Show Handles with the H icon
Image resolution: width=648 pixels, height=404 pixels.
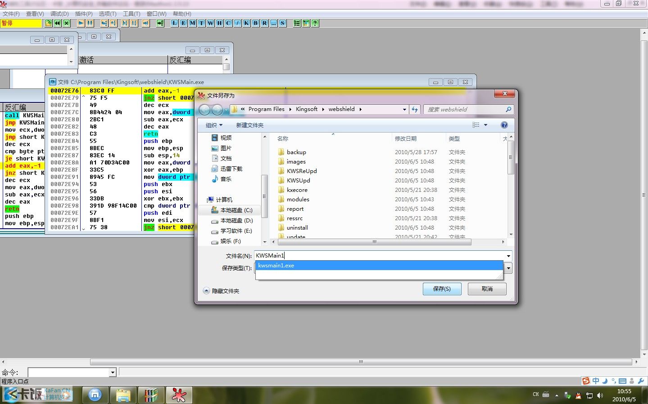click(219, 23)
